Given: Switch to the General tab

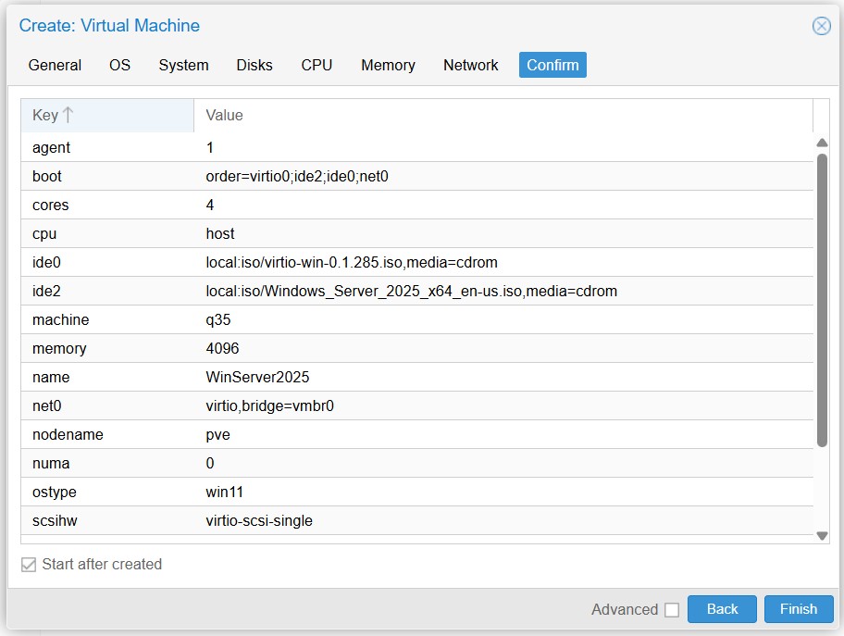Looking at the screenshot, I should 55,65.
